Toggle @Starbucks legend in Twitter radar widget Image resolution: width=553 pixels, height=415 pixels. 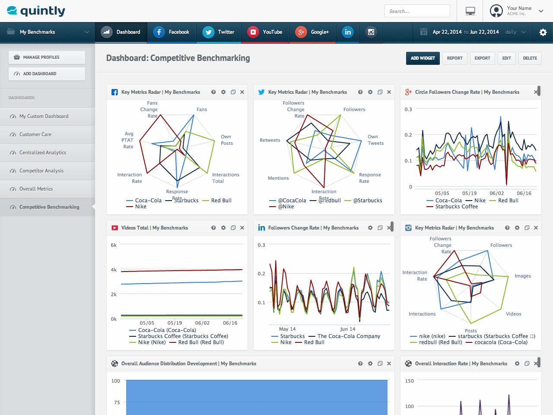[363, 201]
